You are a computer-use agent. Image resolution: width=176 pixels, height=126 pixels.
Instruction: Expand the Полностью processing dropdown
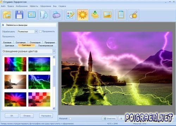click(x=36, y=31)
